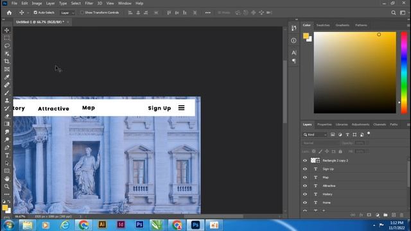Image resolution: width=411 pixels, height=231 pixels.
Task: Enable Show Transform Controls checkbox
Action: click(x=82, y=13)
